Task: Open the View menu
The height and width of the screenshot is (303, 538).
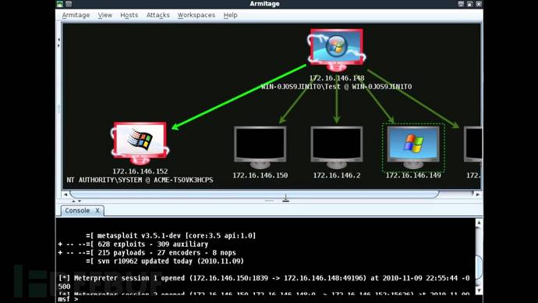Action: click(x=105, y=15)
